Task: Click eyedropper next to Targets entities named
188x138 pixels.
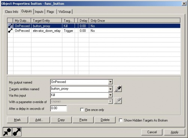Action: 118,89
